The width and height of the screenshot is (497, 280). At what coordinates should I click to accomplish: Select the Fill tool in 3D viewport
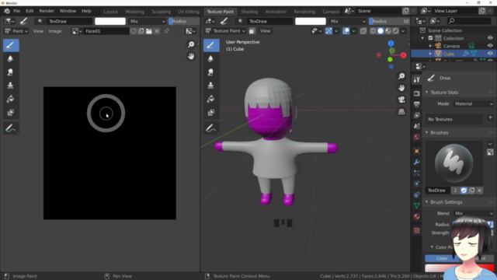click(210, 99)
